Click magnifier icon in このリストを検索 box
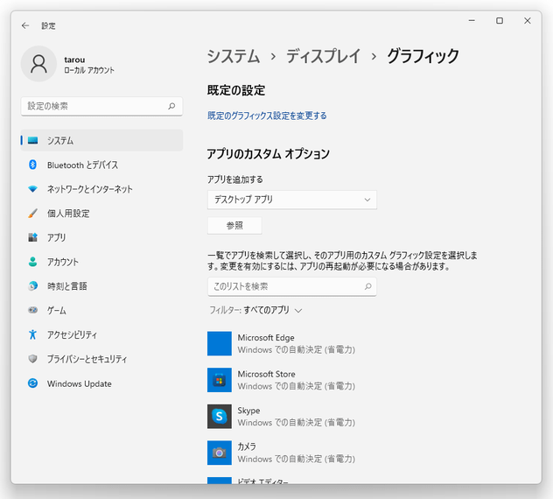Image resolution: width=553 pixels, height=499 pixels. [367, 286]
